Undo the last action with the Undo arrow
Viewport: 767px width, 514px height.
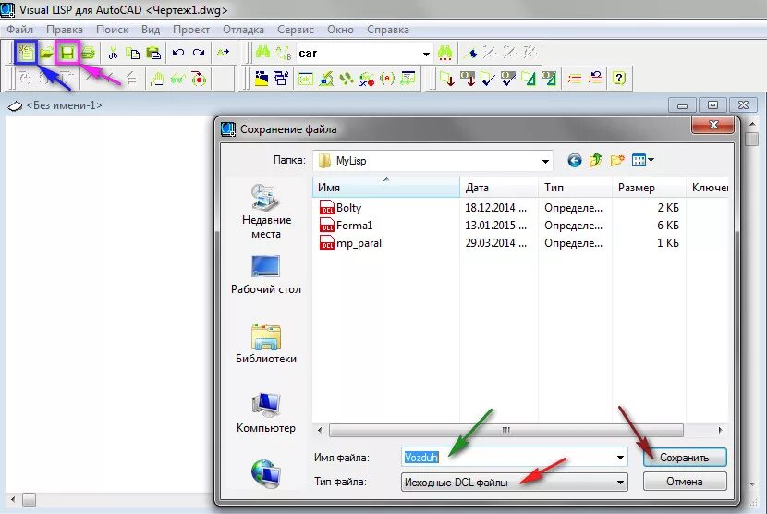pyautogui.click(x=178, y=53)
